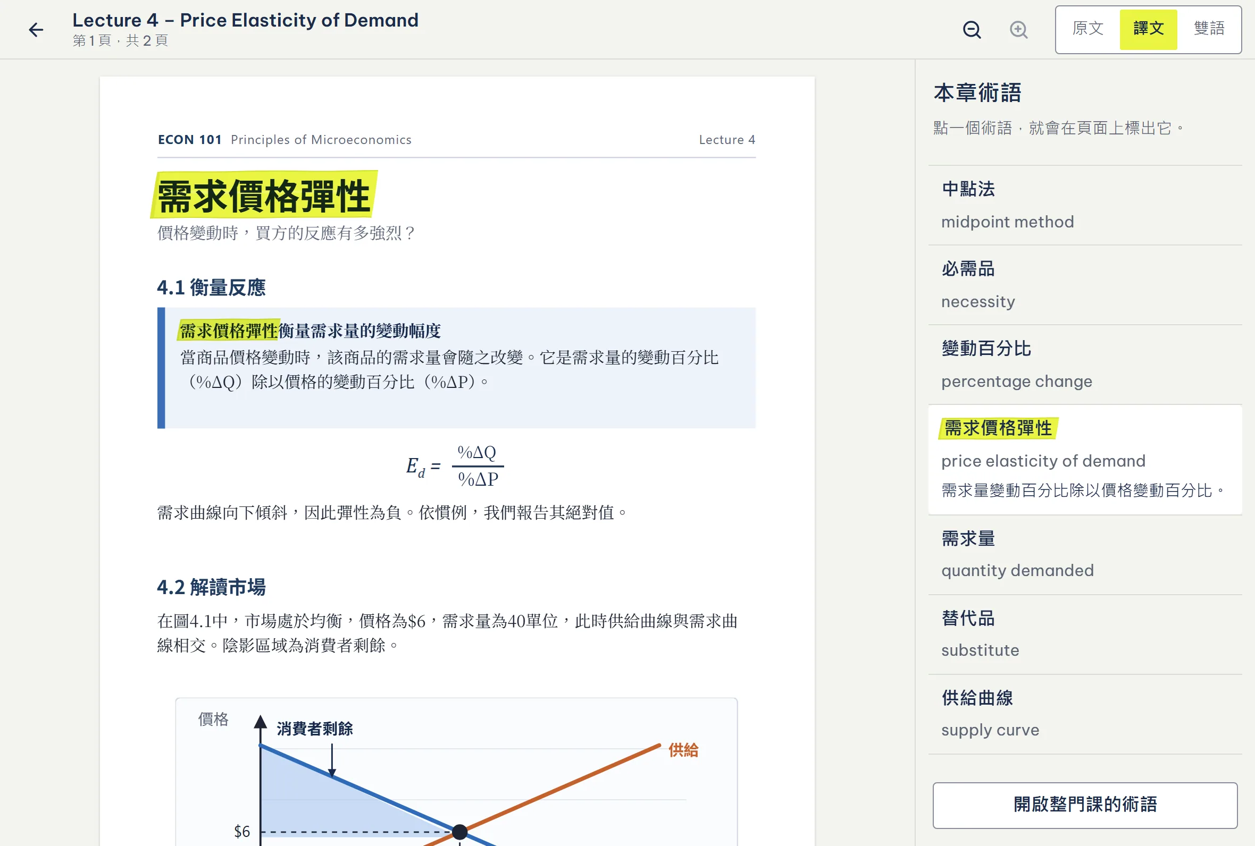Select glossary term 變動百分比

[1085, 365]
